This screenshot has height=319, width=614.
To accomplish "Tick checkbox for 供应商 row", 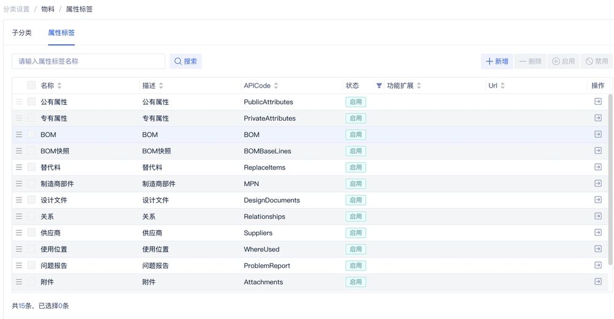I will (31, 233).
